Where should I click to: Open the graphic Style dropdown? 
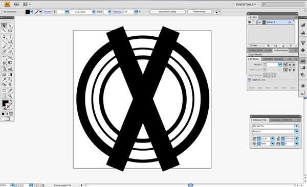pyautogui.click(x=109, y=12)
